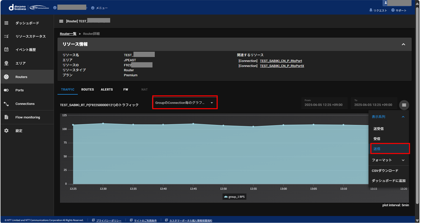Click the Event History calendar icon

6,50
